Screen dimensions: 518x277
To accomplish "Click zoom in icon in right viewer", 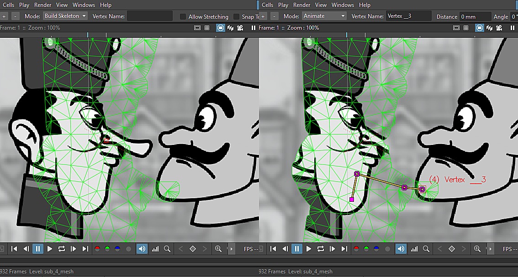I will tap(477, 249).
